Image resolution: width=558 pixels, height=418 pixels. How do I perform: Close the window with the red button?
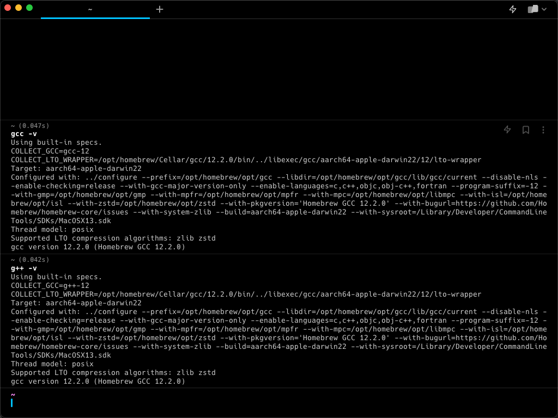coord(8,8)
